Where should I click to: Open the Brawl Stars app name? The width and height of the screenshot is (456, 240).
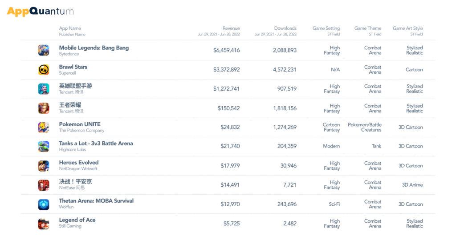click(73, 67)
